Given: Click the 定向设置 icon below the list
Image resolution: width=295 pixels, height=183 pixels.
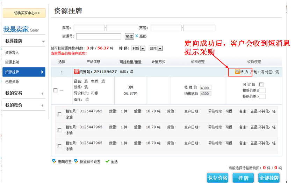Looking at the screenshot, I should point(54,161).
